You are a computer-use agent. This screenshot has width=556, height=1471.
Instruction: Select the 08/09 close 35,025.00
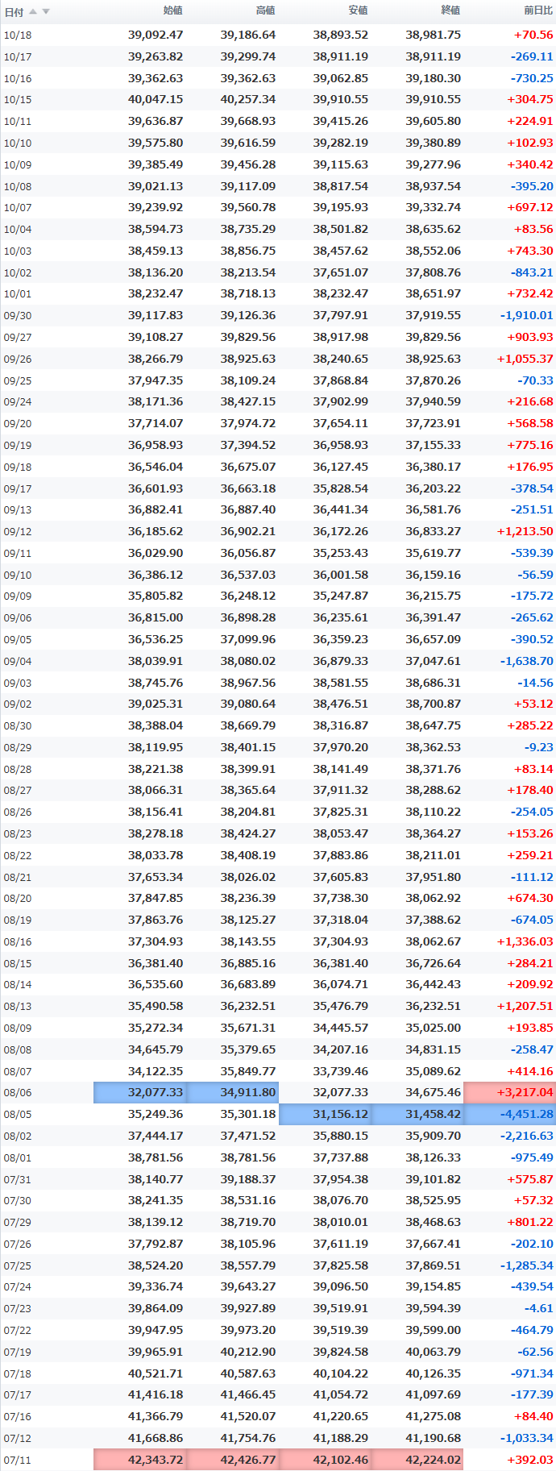pyautogui.click(x=434, y=1028)
